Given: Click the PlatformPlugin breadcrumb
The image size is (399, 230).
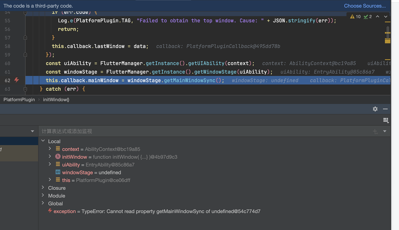Looking at the screenshot, I should point(19,100).
